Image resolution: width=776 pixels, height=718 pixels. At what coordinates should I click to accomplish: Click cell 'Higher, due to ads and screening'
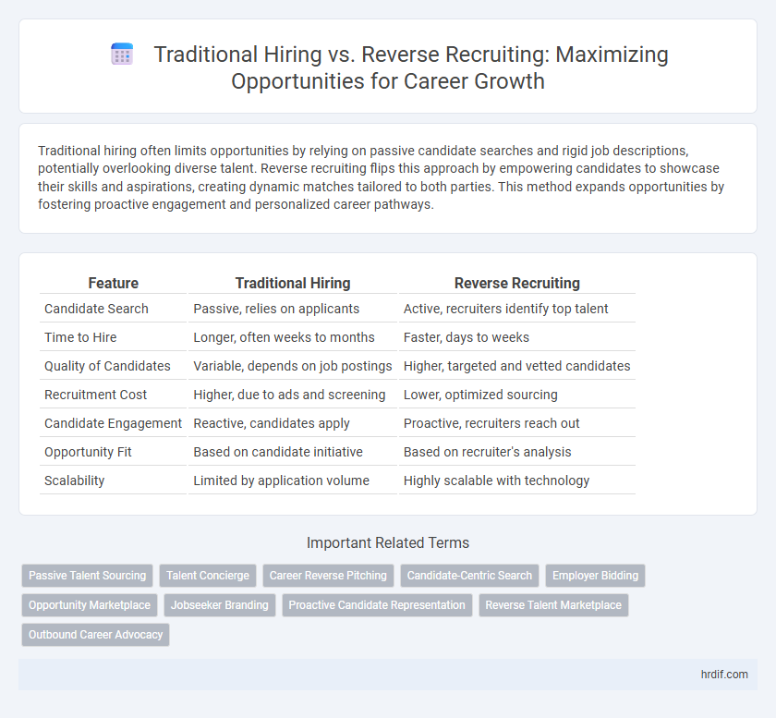(x=293, y=395)
